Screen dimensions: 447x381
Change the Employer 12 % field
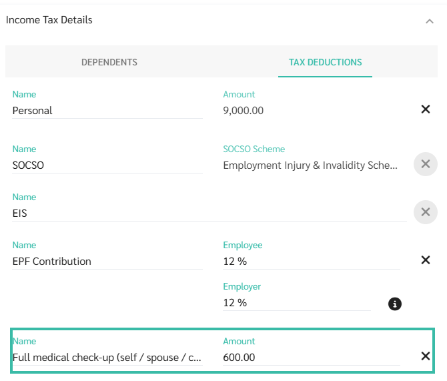click(296, 303)
